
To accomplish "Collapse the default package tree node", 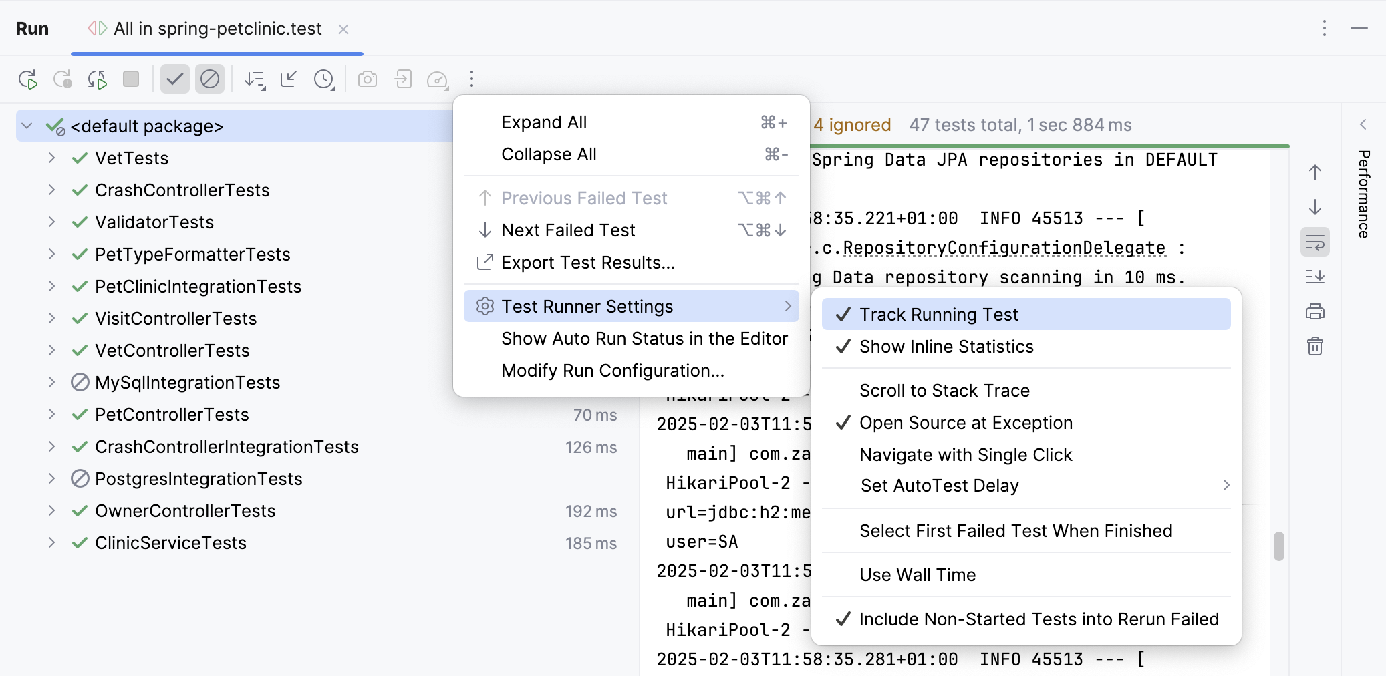I will tap(27, 126).
